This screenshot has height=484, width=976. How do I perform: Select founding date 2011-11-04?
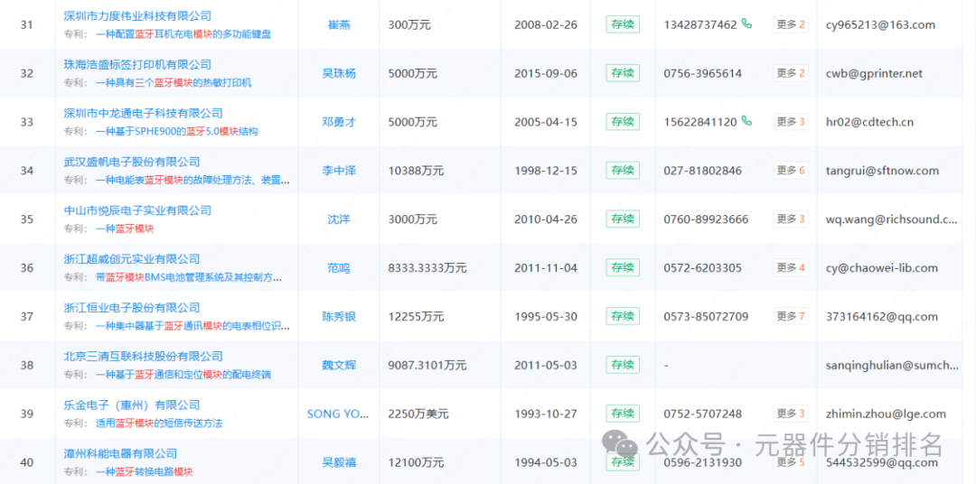click(x=546, y=267)
